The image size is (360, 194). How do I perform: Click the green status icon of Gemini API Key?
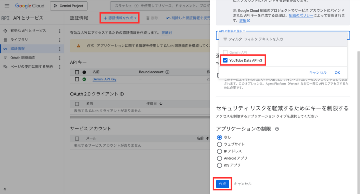click(84, 79)
